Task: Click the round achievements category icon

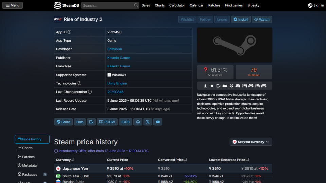Action: (x=212, y=86)
